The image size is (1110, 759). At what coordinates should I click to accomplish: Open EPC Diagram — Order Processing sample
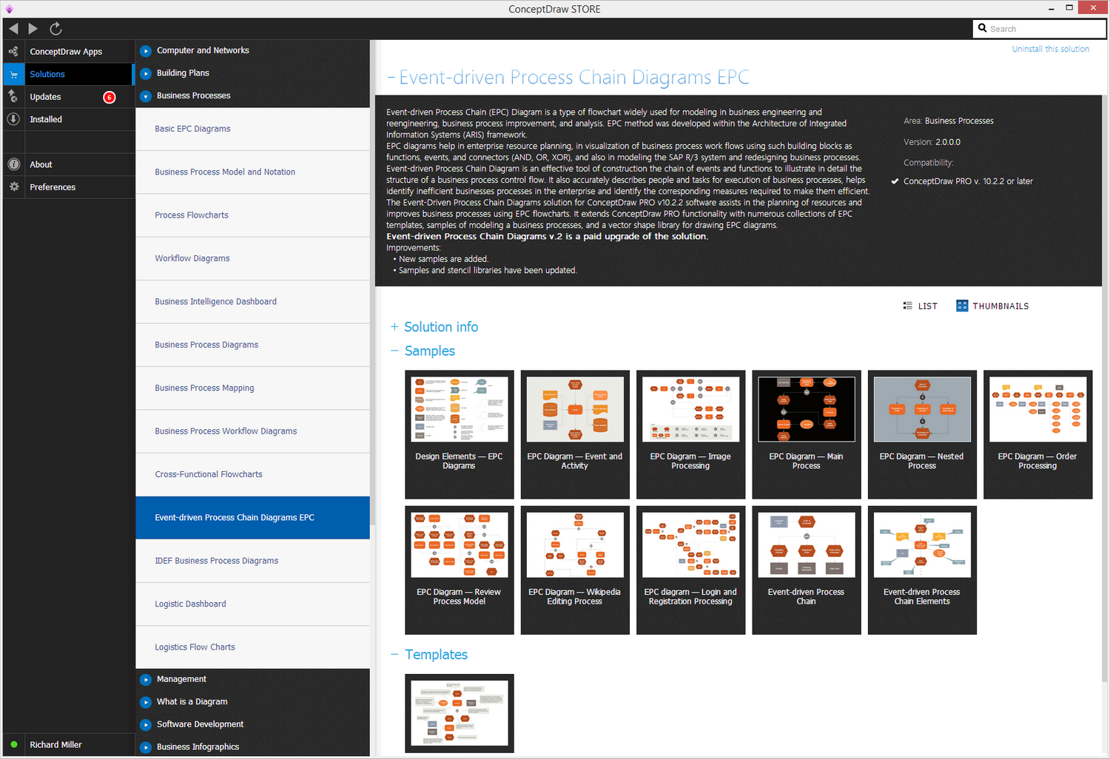1037,434
